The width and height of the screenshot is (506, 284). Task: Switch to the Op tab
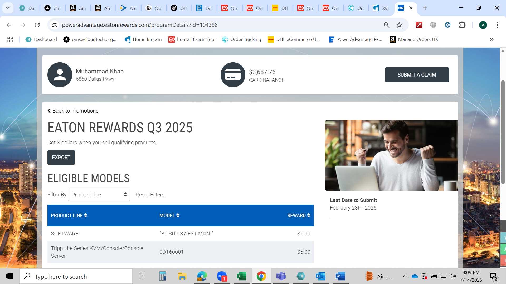pos(154,8)
